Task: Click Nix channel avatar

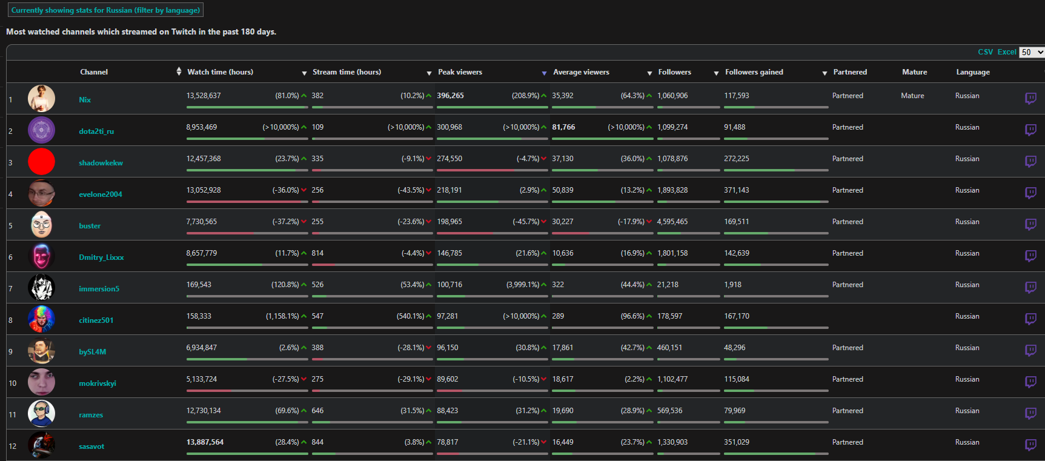Action: coord(41,99)
